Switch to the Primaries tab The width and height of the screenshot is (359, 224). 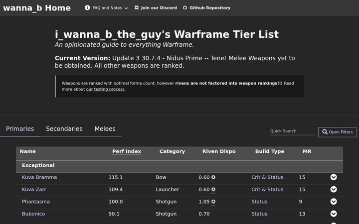pyautogui.click(x=20, y=129)
